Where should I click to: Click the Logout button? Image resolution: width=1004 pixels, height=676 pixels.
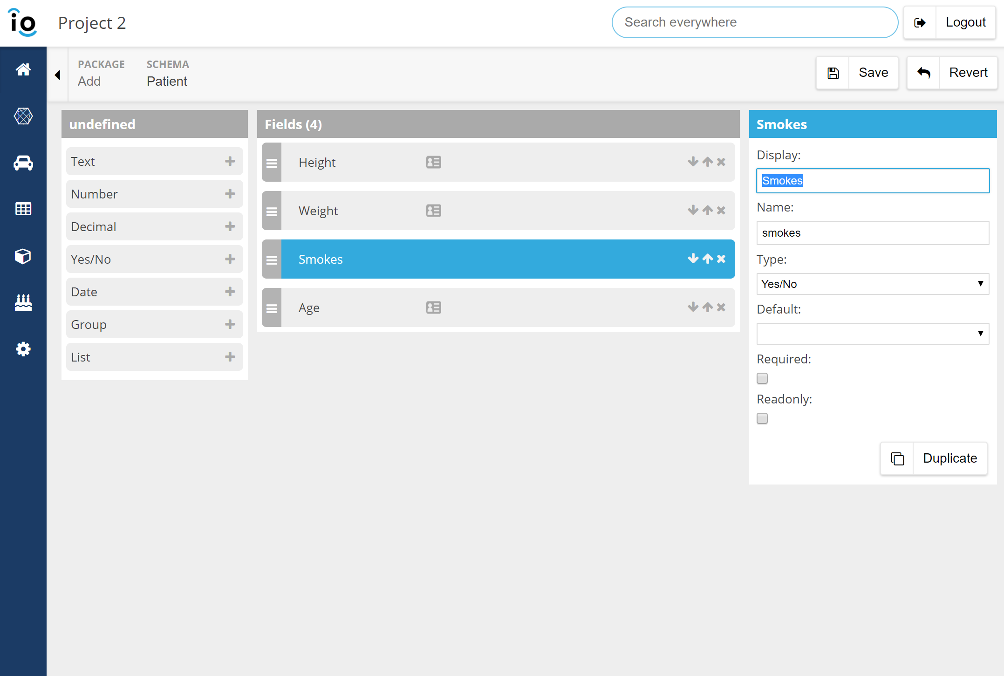pos(949,22)
